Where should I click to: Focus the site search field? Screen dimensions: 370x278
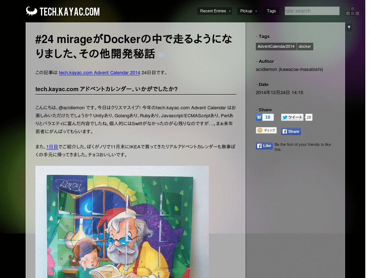click(x=312, y=11)
